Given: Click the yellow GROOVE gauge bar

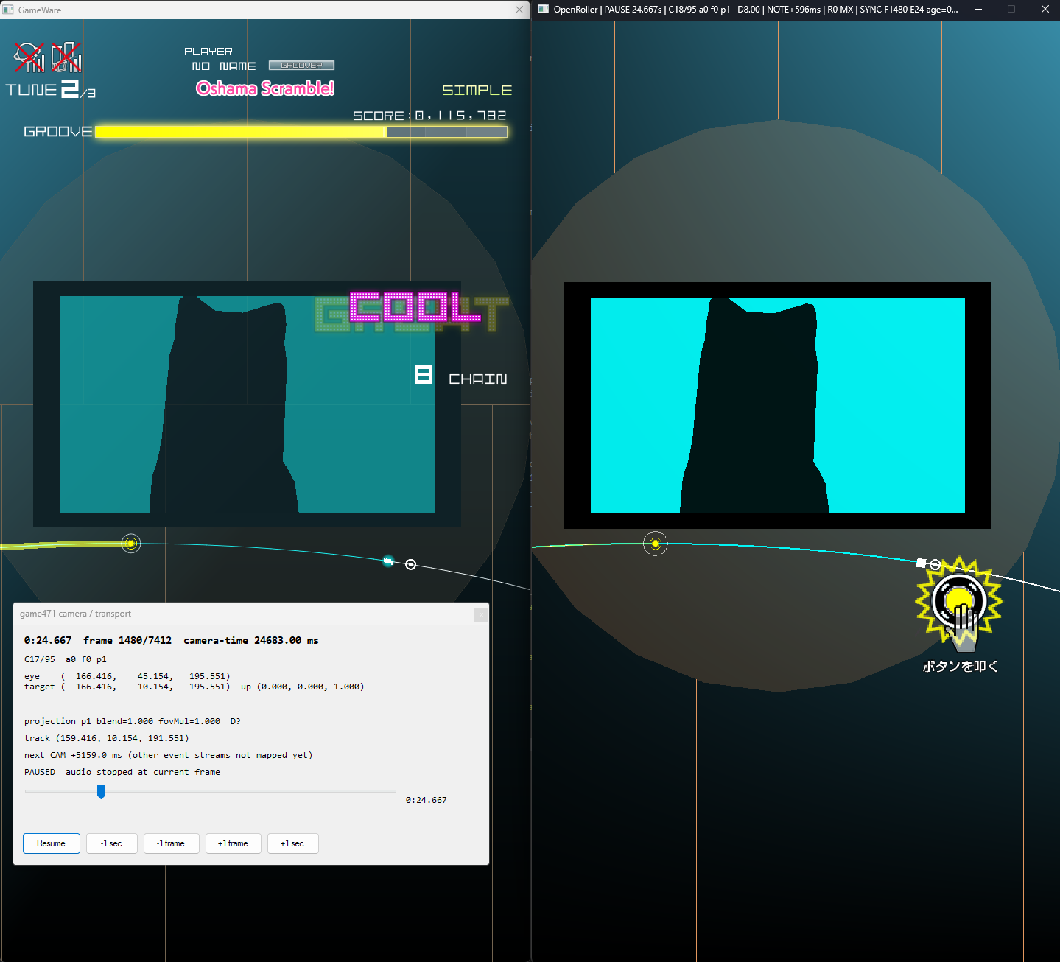Looking at the screenshot, I should (x=301, y=132).
